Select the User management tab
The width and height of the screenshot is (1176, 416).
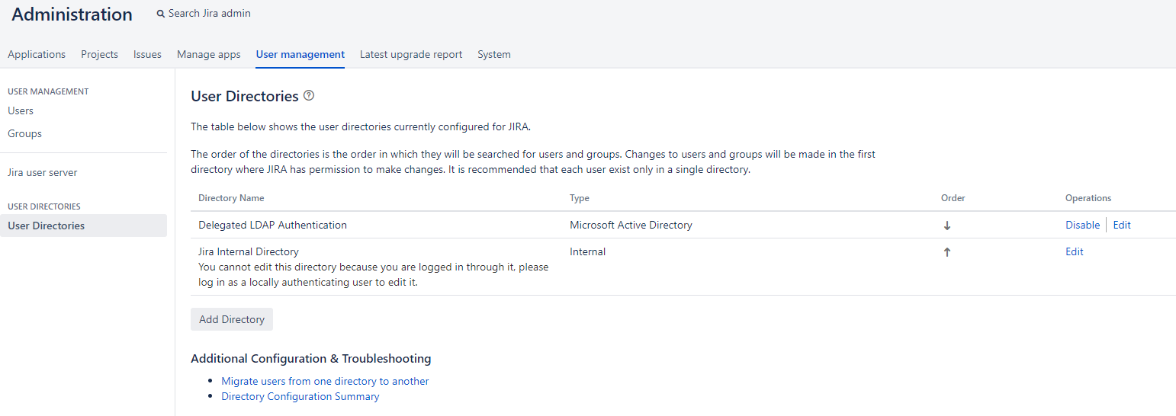tap(300, 54)
